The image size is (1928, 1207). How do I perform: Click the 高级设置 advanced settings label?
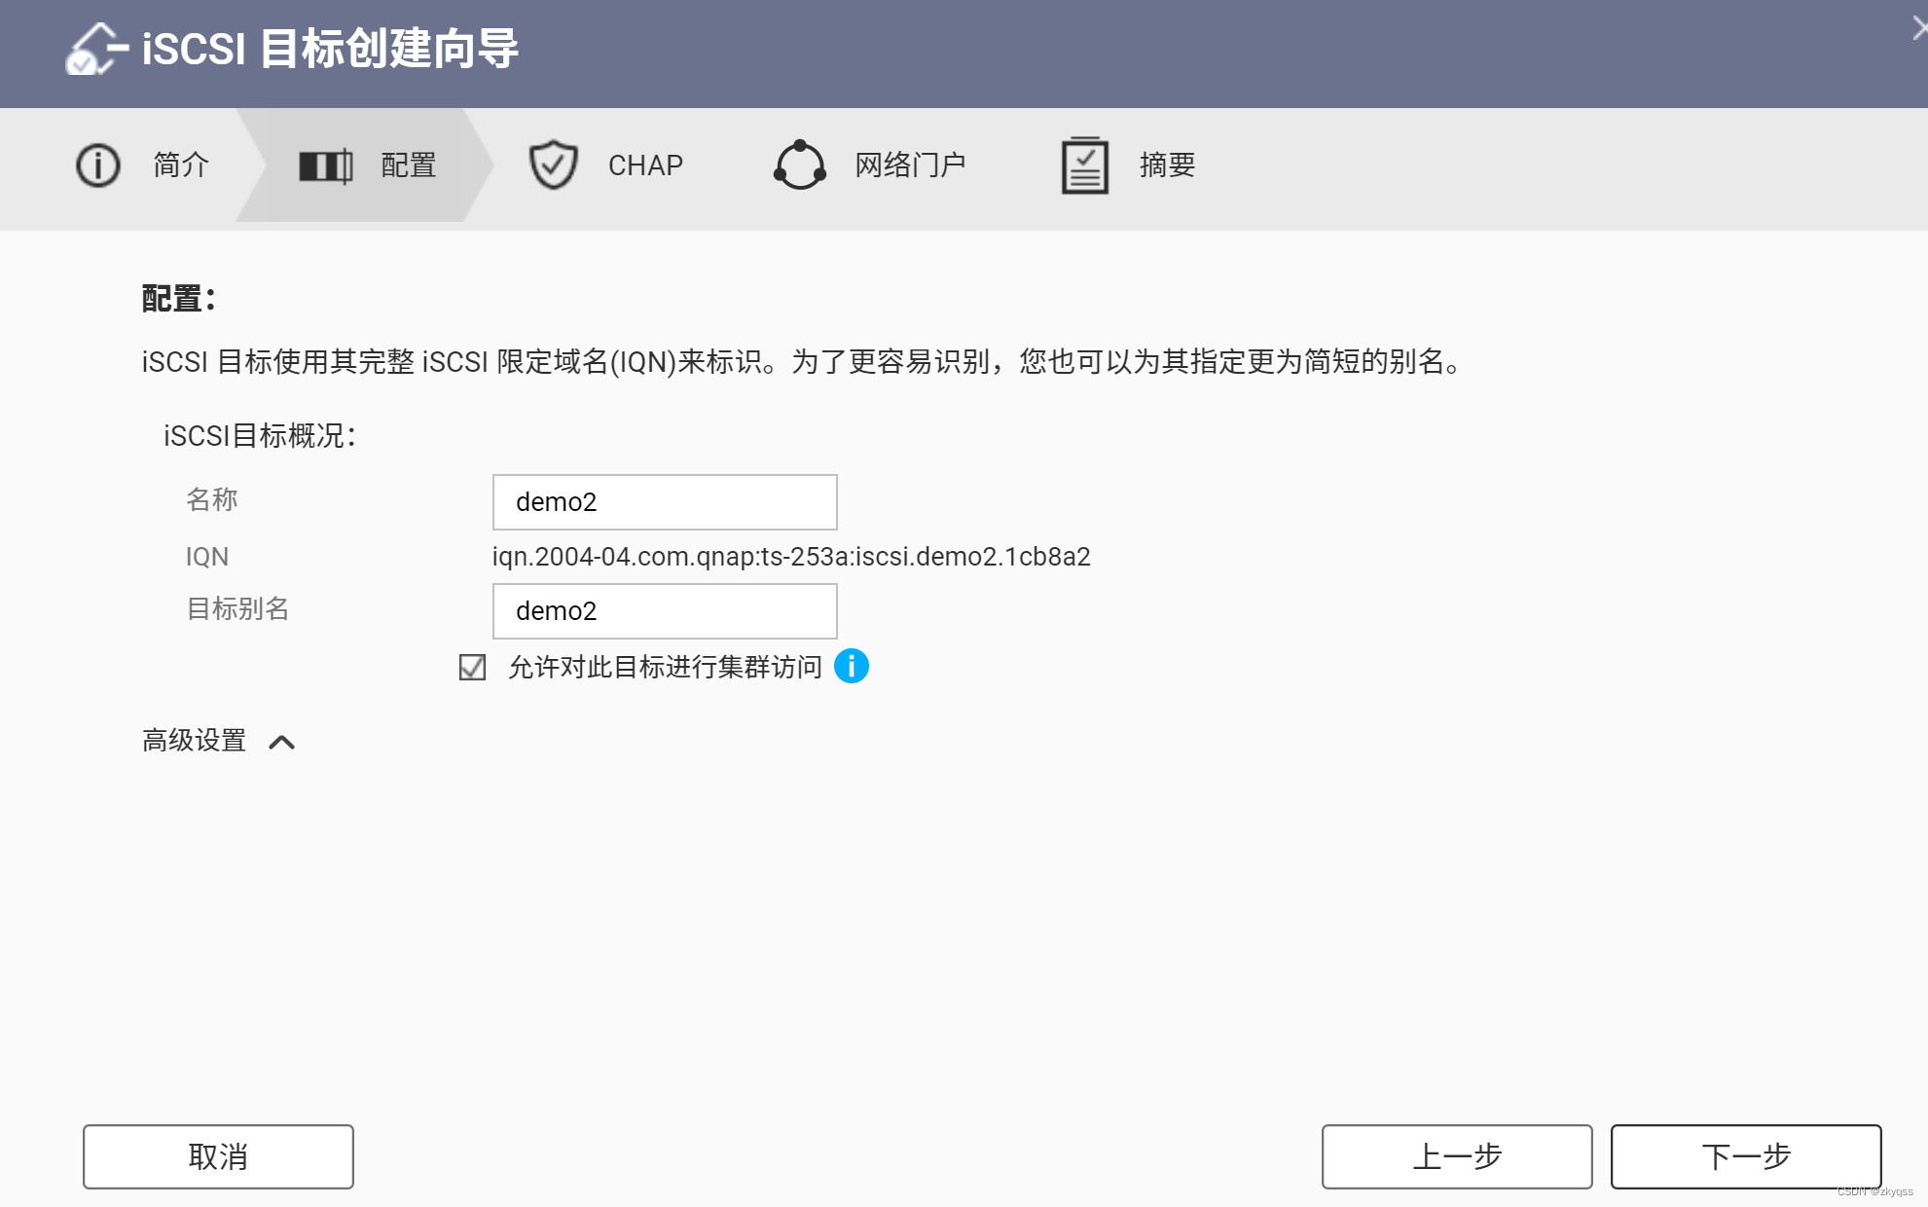tap(194, 741)
